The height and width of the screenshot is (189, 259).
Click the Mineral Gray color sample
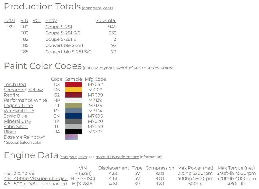pos(73,121)
